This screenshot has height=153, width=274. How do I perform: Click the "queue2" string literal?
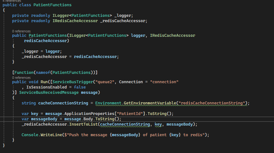coord(105,82)
